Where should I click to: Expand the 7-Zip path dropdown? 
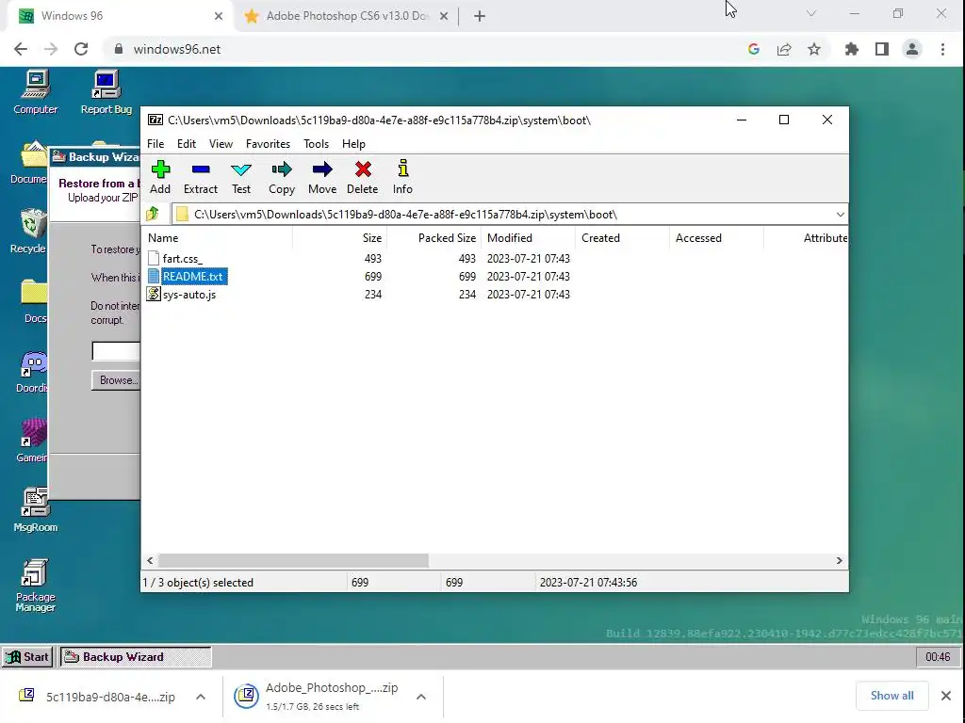coord(840,214)
